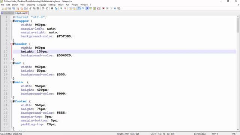Undo the last edit
Screen dimensions: 240x135
click(43, 8)
